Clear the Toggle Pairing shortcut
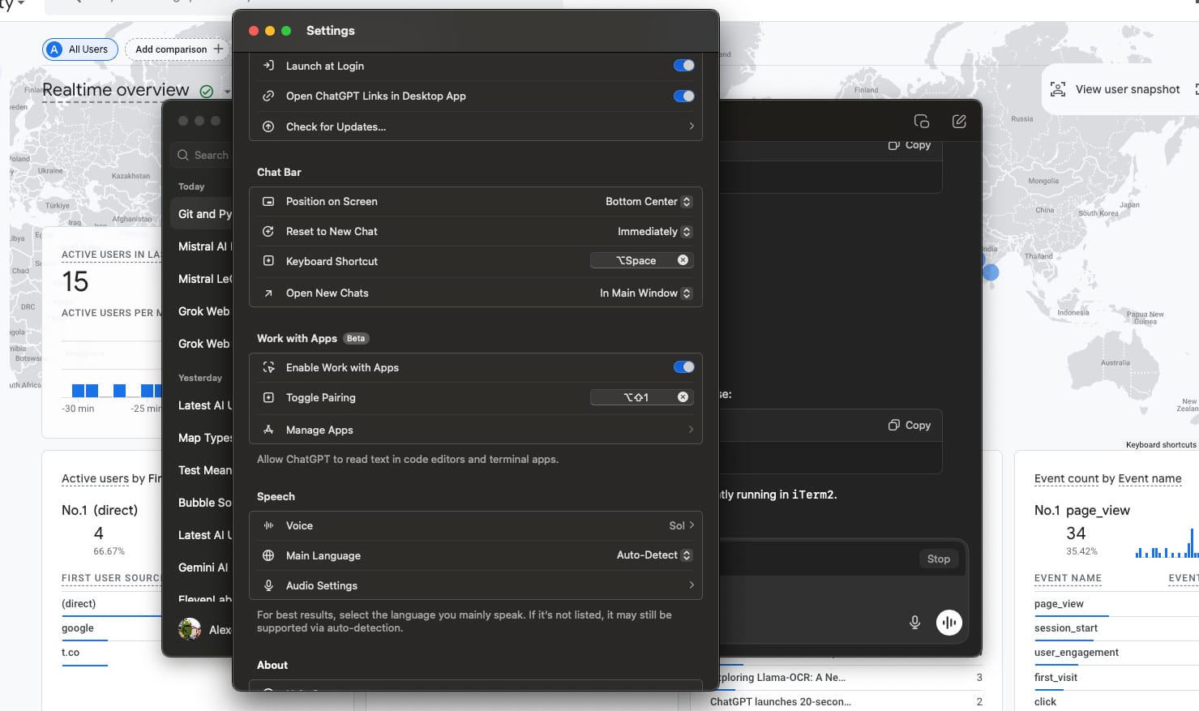 pyautogui.click(x=683, y=397)
